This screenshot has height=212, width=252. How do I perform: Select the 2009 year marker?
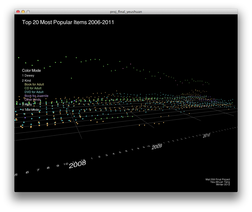pyautogui.click(x=157, y=146)
